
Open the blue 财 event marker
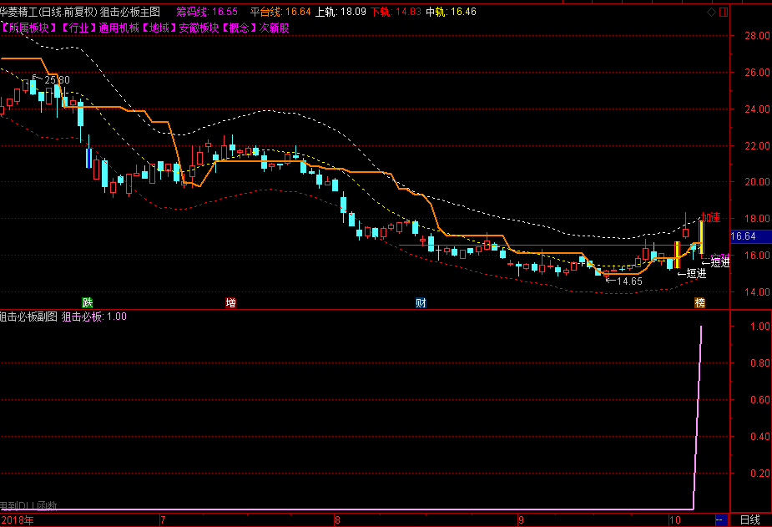(421, 302)
